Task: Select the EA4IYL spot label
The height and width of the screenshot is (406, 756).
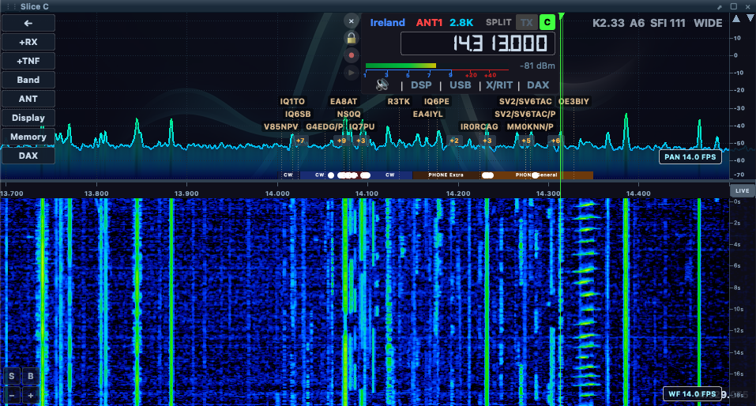Action: click(427, 115)
